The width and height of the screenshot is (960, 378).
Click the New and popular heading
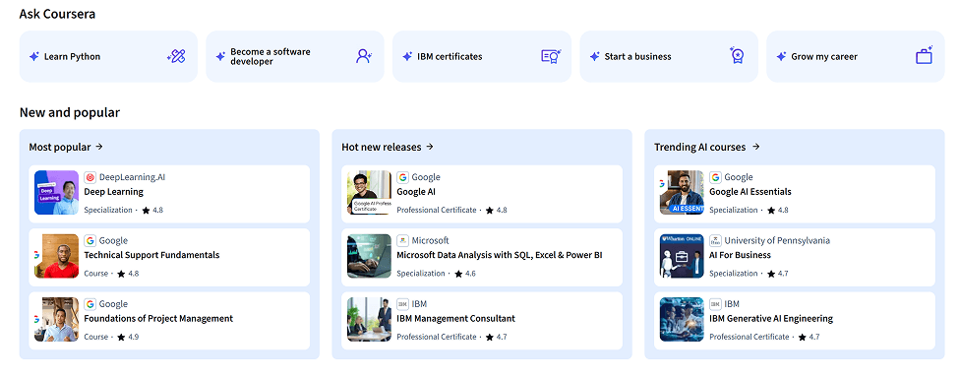click(70, 113)
